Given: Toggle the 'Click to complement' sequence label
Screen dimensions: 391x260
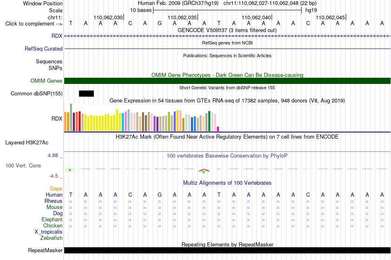Looking at the screenshot, I should pos(34,24).
